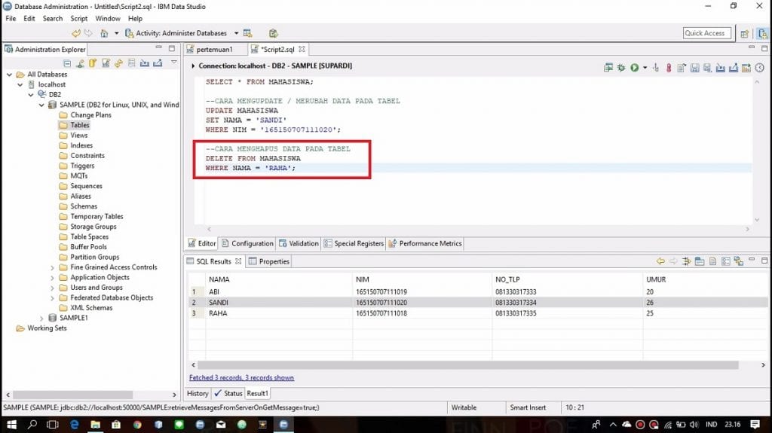Image resolution: width=772 pixels, height=433 pixels.
Task: Click the home icon in main toolbar
Action: coord(104,33)
